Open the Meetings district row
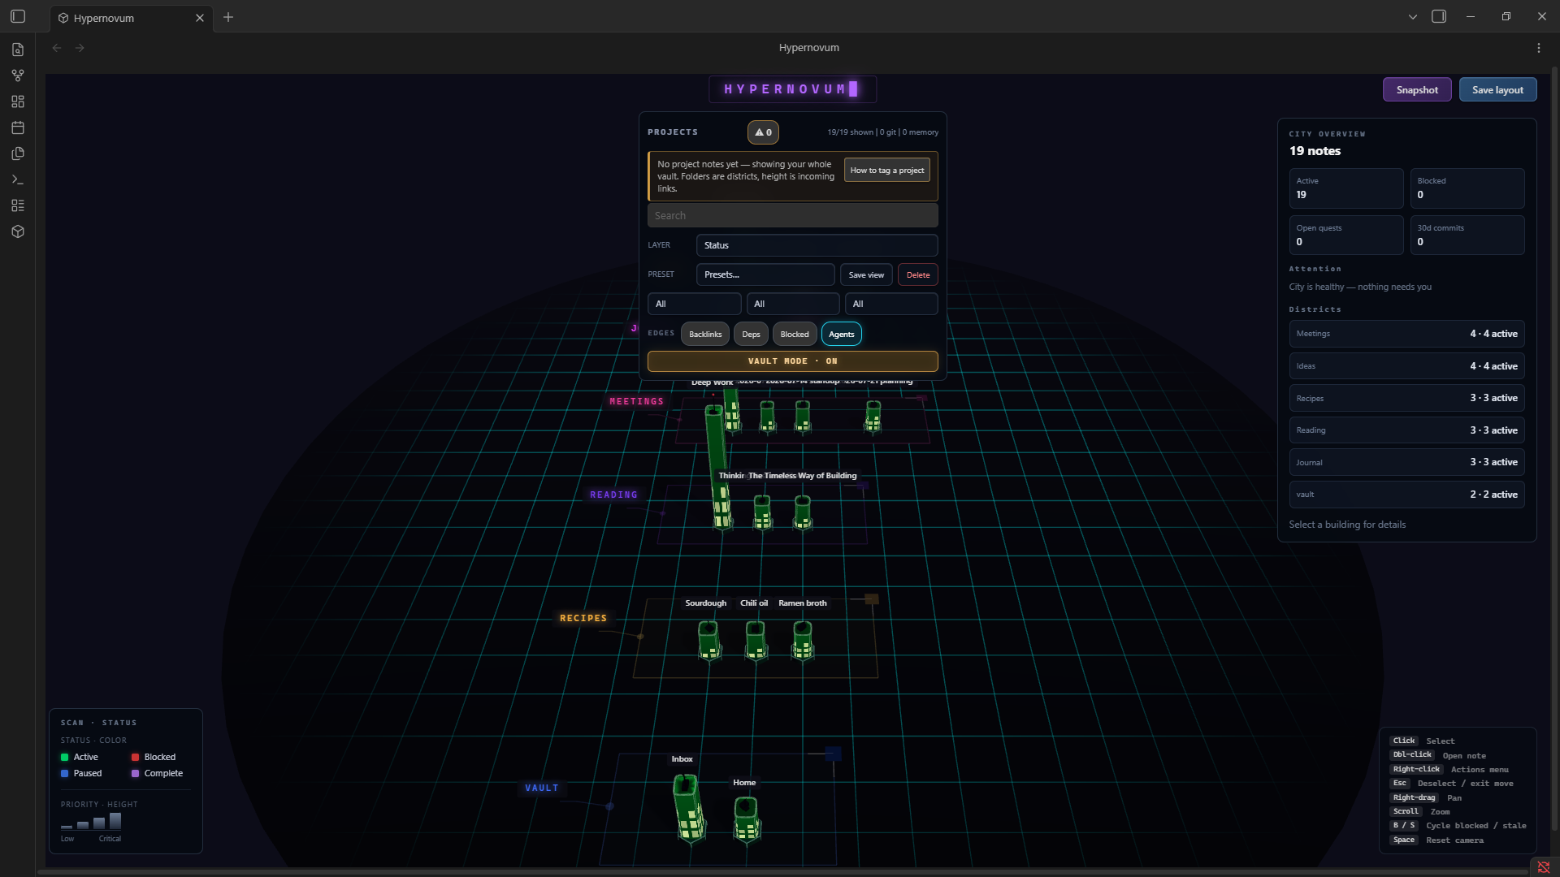This screenshot has height=877, width=1560. coord(1406,334)
